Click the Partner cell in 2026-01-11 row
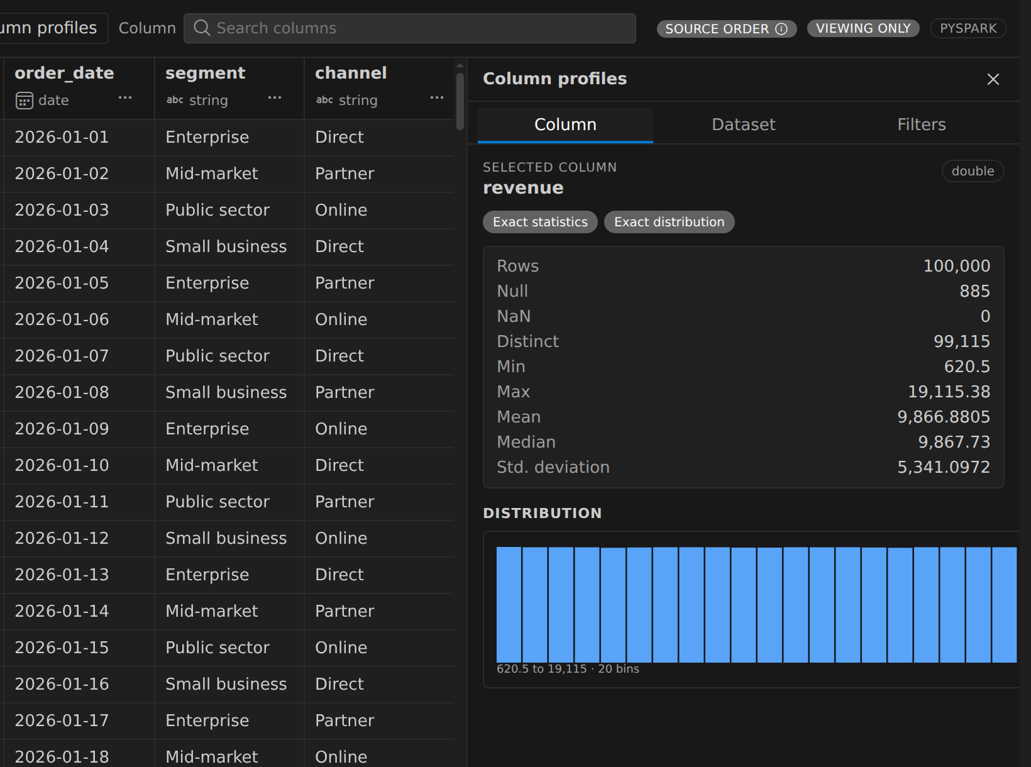 click(x=379, y=502)
